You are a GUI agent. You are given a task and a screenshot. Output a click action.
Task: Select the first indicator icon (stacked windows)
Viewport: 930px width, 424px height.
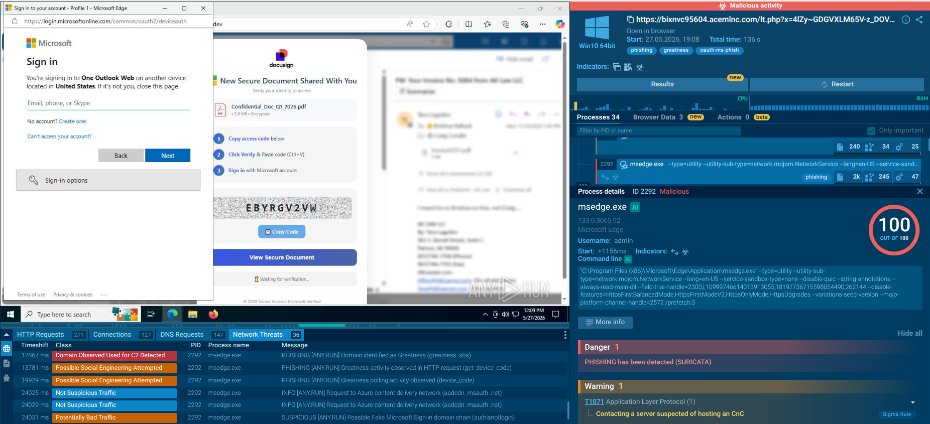617,67
